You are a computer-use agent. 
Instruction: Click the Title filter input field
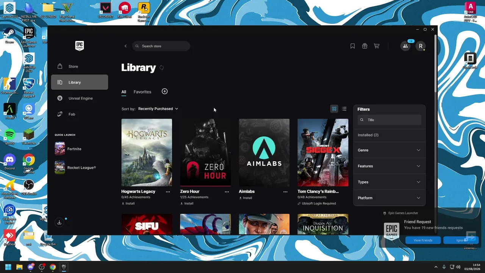tap(389, 120)
